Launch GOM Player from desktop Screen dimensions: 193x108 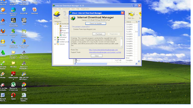3,10
